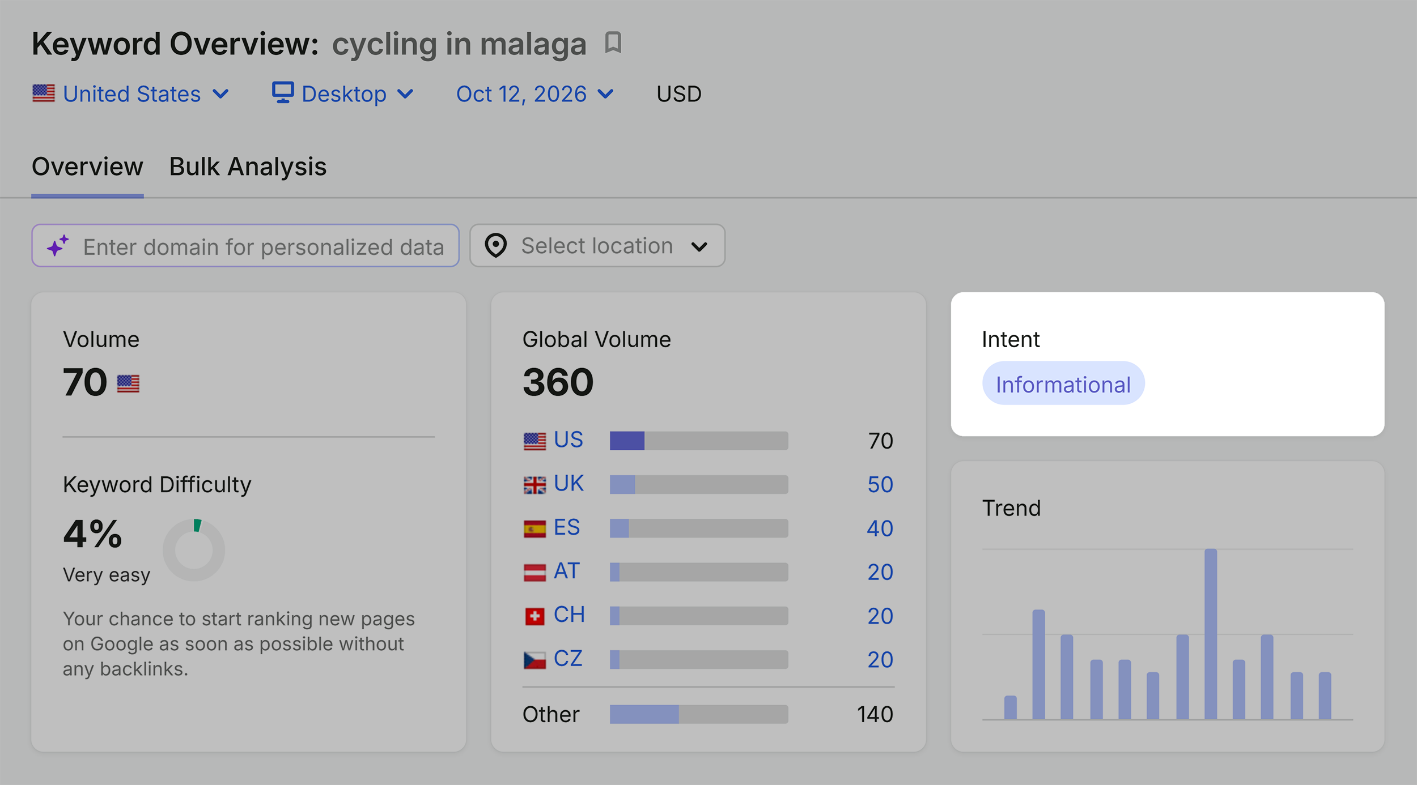The height and width of the screenshot is (785, 1417).
Task: Bookmark the cycling in malaga keyword
Action: point(613,42)
